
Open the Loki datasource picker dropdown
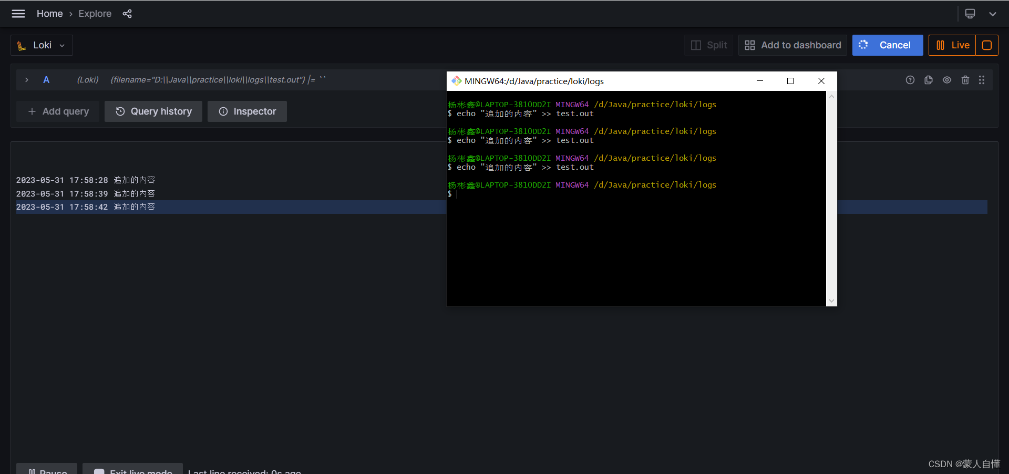point(42,45)
